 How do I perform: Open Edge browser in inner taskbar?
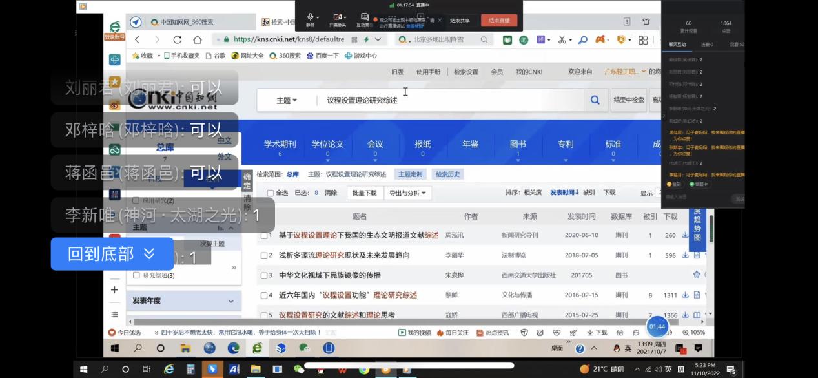click(x=233, y=348)
